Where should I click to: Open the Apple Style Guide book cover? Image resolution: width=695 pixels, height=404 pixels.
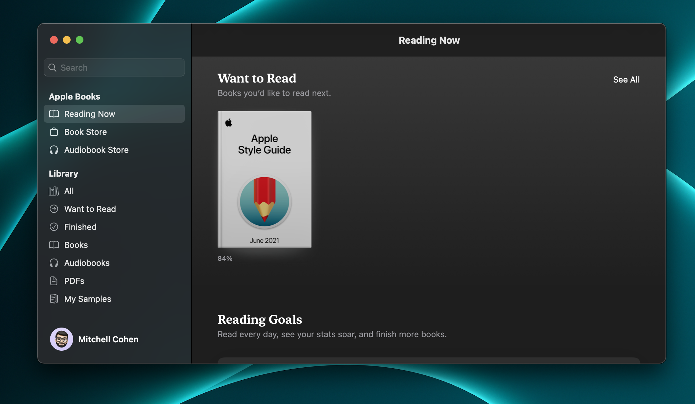(264, 179)
